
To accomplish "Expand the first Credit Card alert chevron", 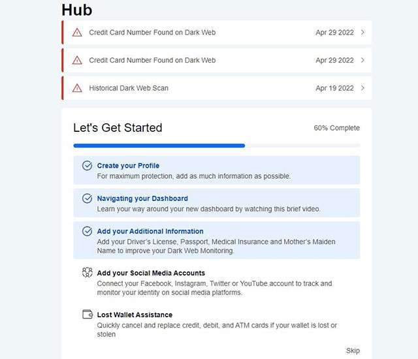I will tap(362, 33).
